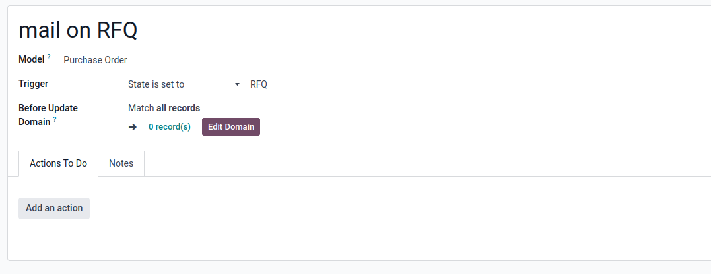Switch to the Notes tab
This screenshot has width=711, height=274.
(x=121, y=163)
